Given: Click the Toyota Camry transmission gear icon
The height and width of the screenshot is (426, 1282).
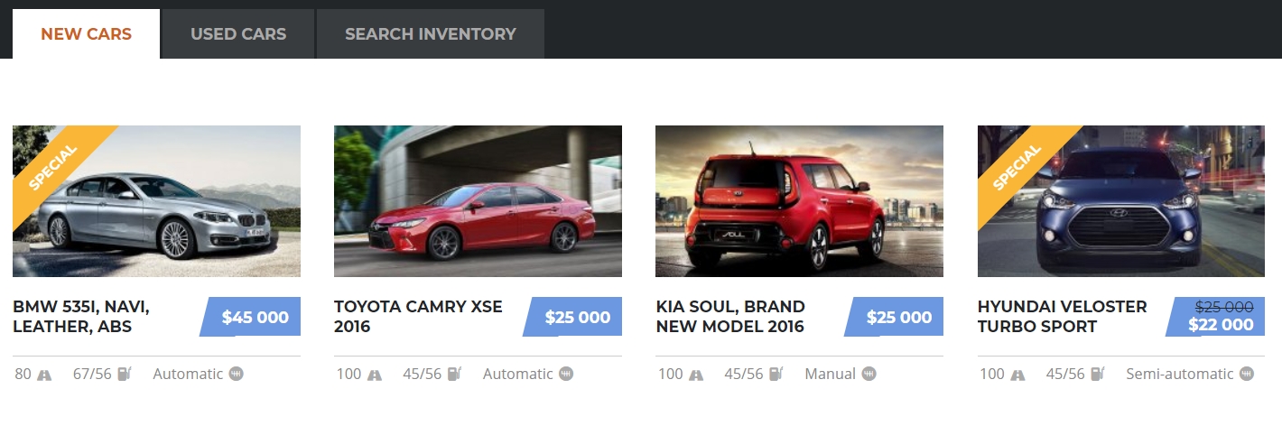Looking at the screenshot, I should tap(566, 374).
